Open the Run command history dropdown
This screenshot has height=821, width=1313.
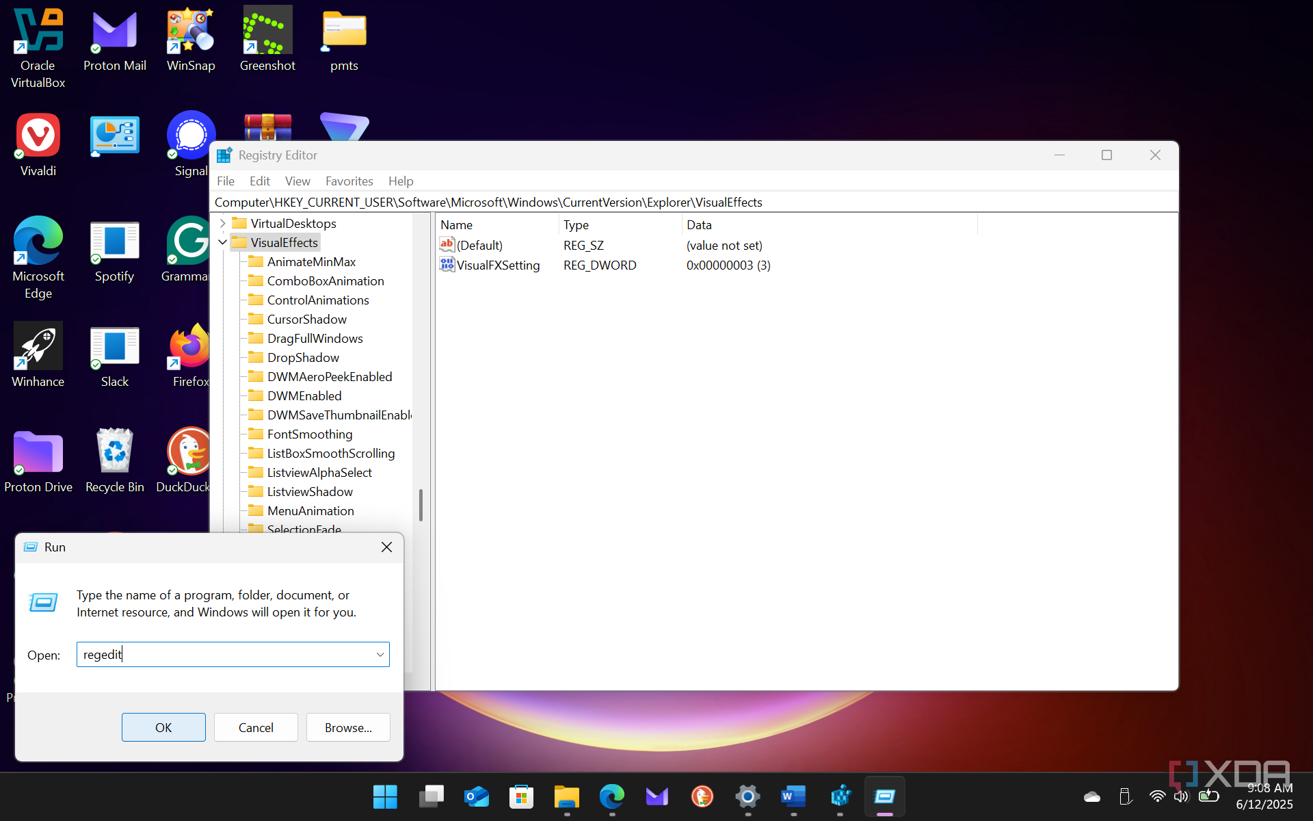[380, 655]
